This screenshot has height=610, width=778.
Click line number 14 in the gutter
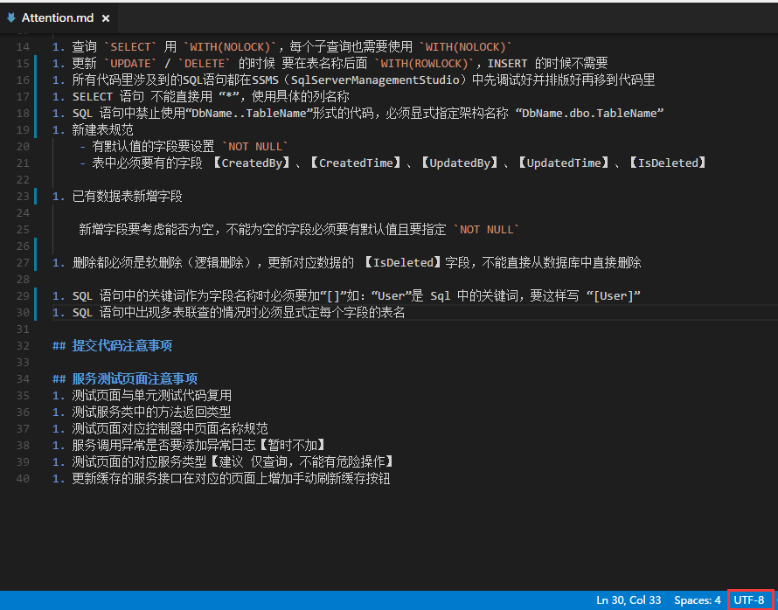22,45
